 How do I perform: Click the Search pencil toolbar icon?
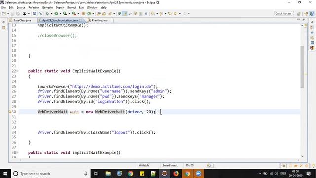coord(110,14)
